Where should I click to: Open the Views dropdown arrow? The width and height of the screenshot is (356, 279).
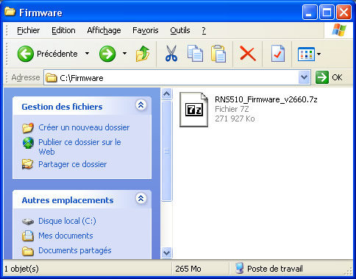click(x=318, y=54)
